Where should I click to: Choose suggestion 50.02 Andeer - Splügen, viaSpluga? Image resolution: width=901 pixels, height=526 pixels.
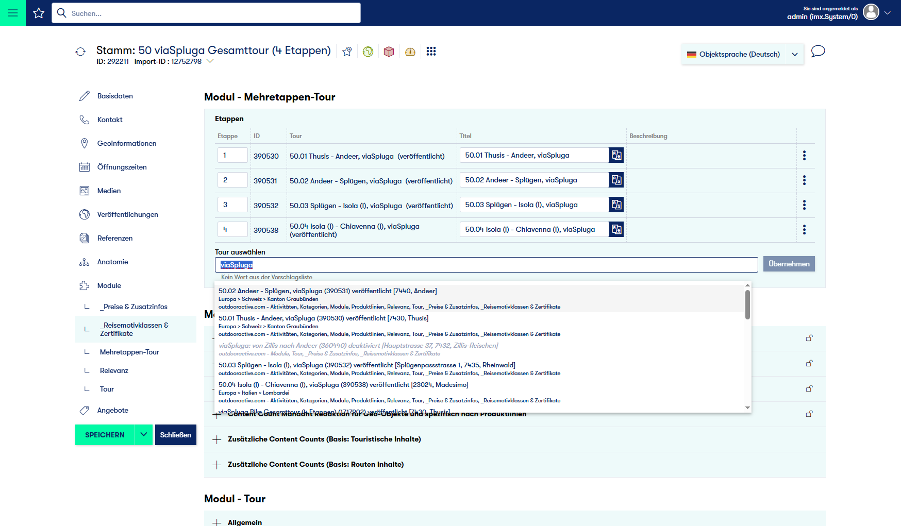[479, 298]
